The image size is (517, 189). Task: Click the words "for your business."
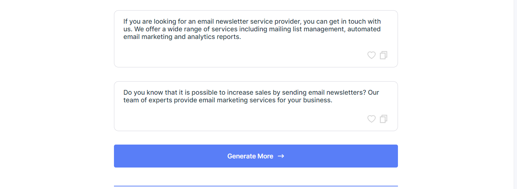[305, 100]
